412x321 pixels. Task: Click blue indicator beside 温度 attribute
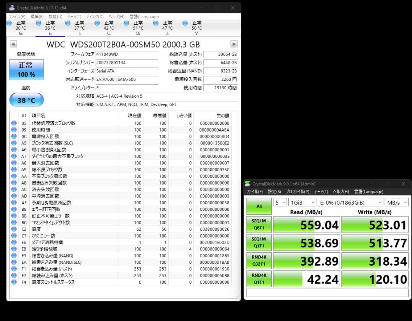coord(14,229)
